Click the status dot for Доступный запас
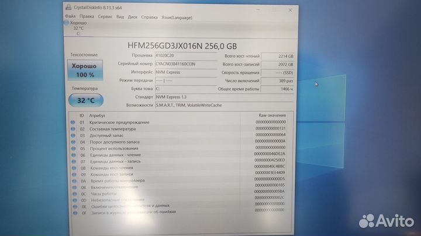 (73, 135)
